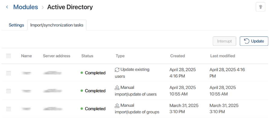The height and width of the screenshot is (120, 270).
Task: Click the green status dot in the March 31 row
Action: [x=82, y=109]
